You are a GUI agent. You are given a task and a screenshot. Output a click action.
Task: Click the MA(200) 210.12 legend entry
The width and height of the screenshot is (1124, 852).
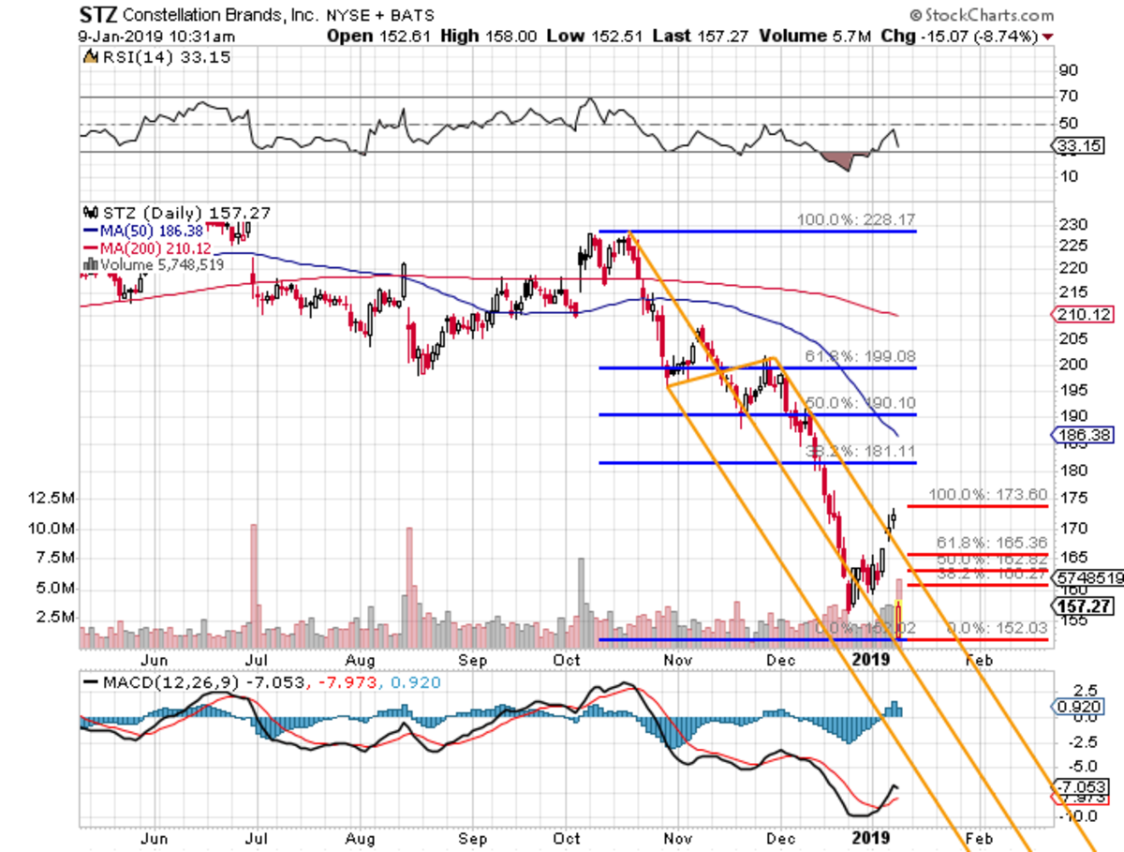click(149, 247)
